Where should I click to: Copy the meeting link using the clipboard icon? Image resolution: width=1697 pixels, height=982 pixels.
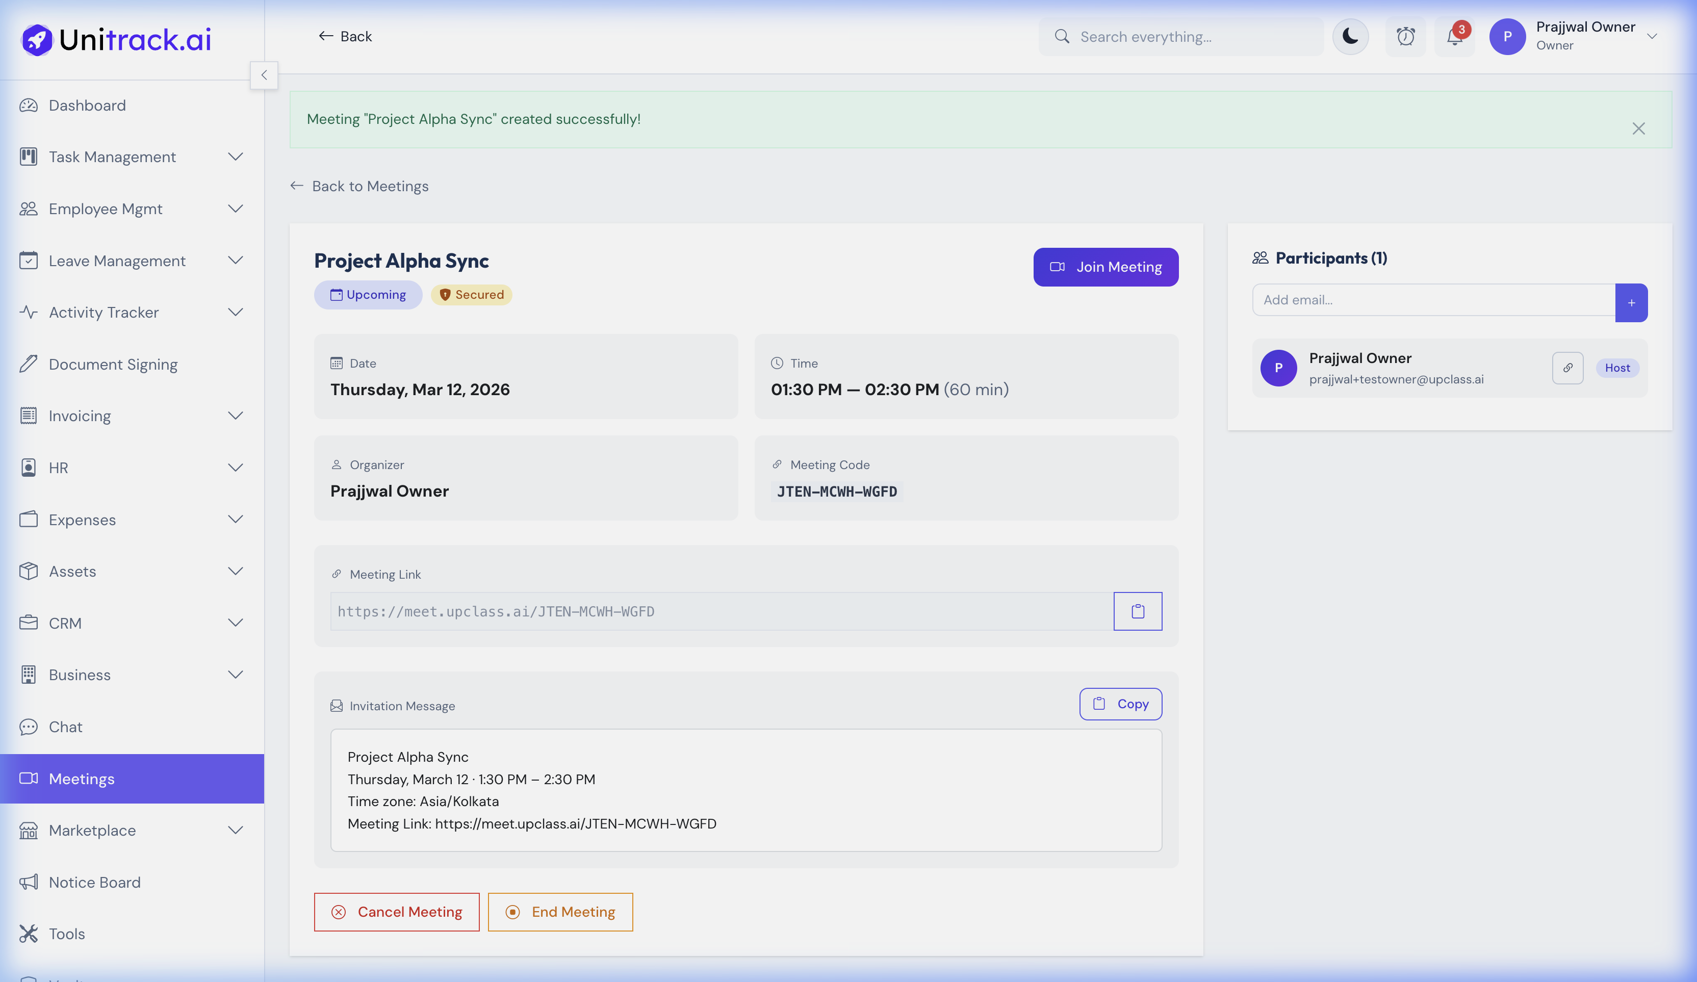coord(1138,611)
